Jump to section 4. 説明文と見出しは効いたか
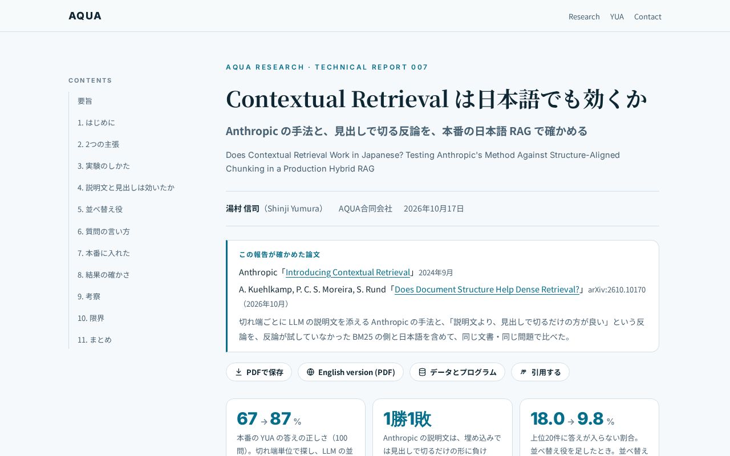This screenshot has width=730, height=456. click(126, 188)
